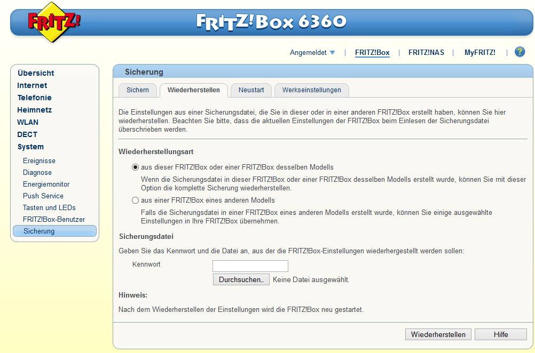Open the FRITZ!Box header link

click(x=372, y=52)
